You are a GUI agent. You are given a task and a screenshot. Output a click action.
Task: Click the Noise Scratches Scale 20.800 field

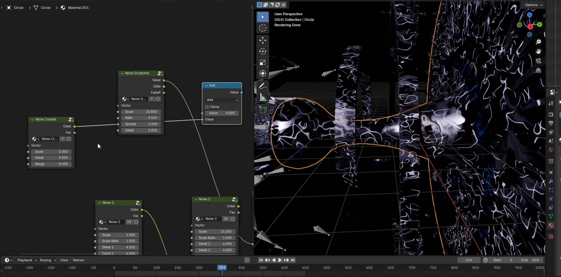point(141,112)
